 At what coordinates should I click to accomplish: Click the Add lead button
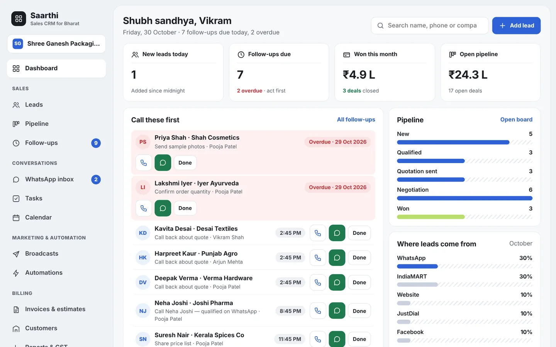tap(516, 25)
